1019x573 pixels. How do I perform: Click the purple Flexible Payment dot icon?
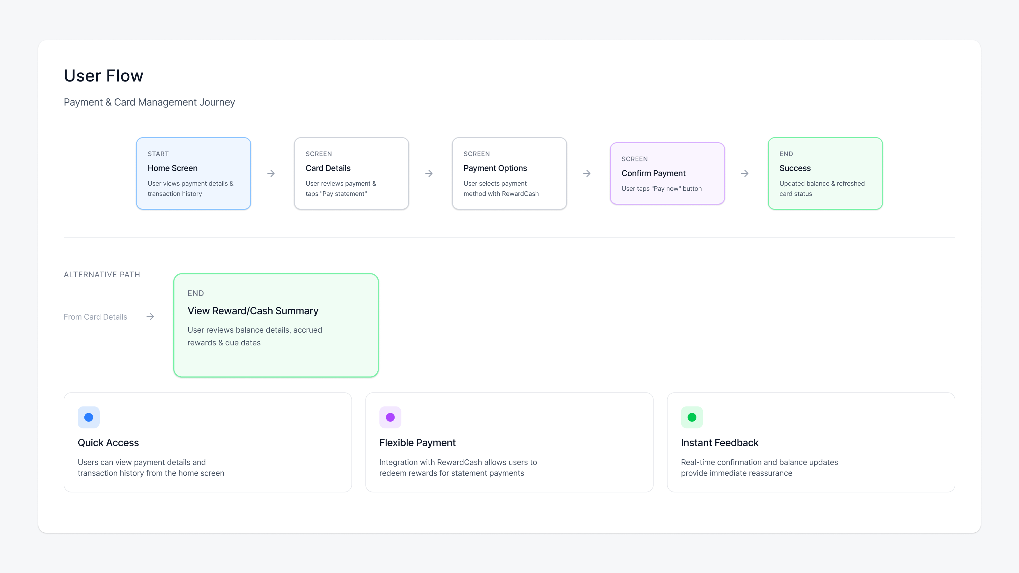tap(390, 417)
